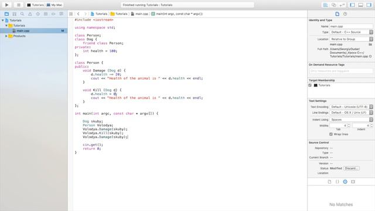Open the project navigator
This screenshot has height=211, width=375.
[x=6, y=14]
